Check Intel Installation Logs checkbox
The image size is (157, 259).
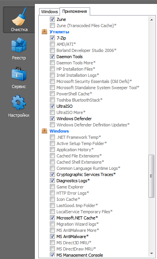(52, 75)
